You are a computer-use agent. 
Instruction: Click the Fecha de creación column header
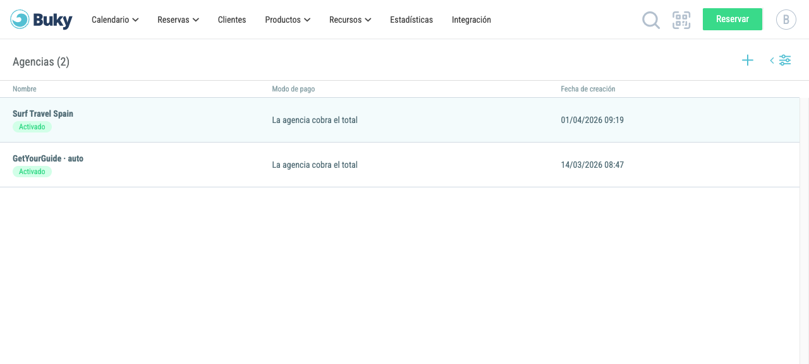point(588,89)
